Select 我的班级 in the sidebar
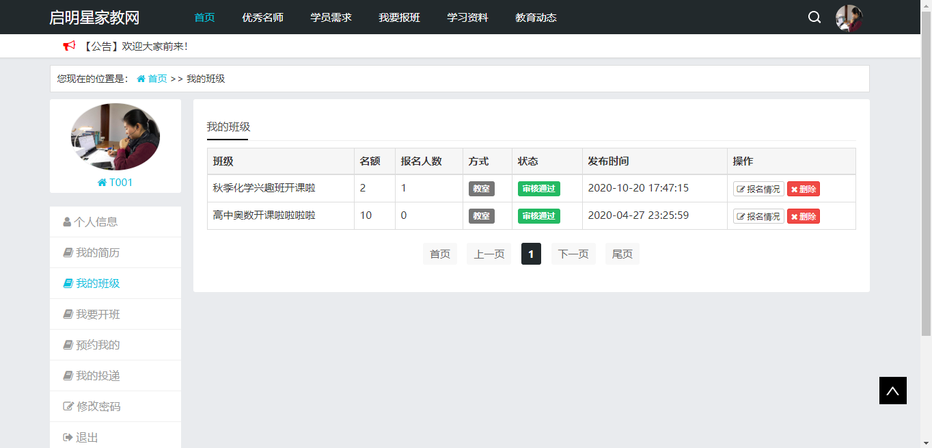Image resolution: width=932 pixels, height=448 pixels. [x=115, y=283]
